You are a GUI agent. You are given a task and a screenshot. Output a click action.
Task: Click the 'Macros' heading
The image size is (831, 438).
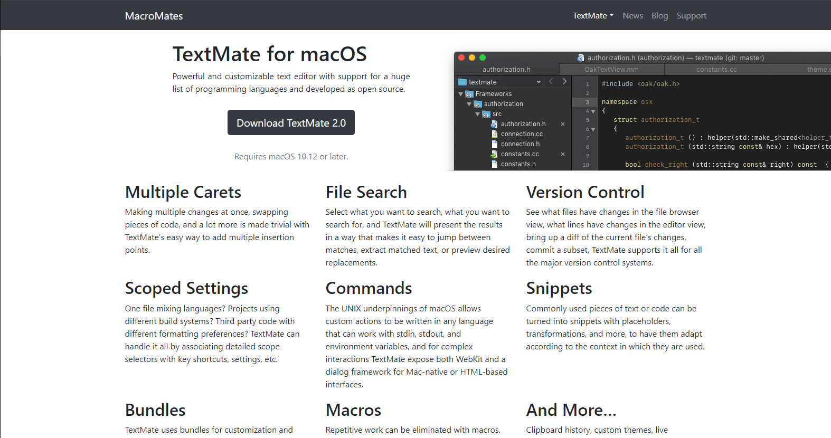click(x=353, y=410)
